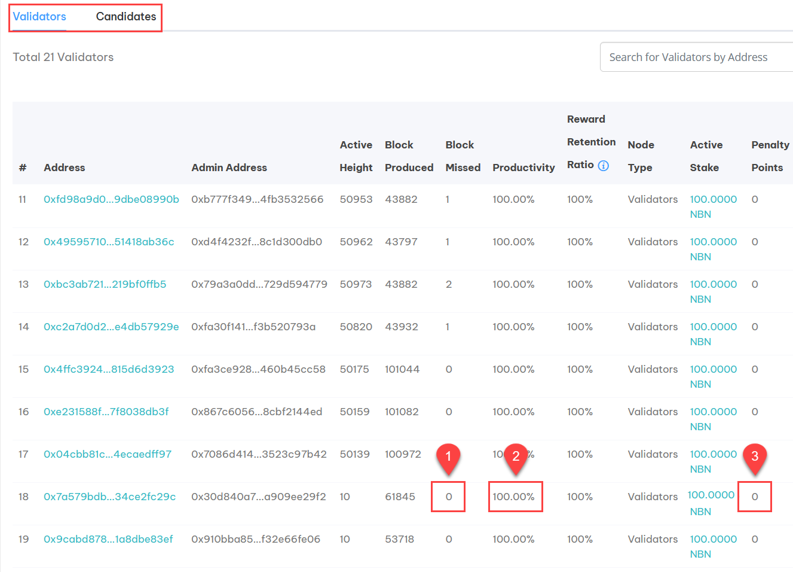
Task: Click active height value 50139
Action: coord(355,454)
